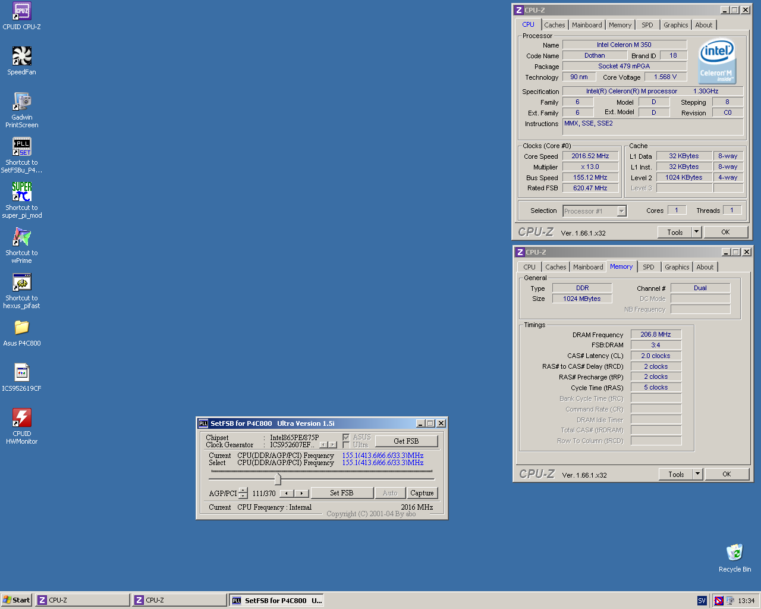Image resolution: width=761 pixels, height=609 pixels.
Task: Enable the Ultra checkbox in SetFSB
Action: point(346,445)
